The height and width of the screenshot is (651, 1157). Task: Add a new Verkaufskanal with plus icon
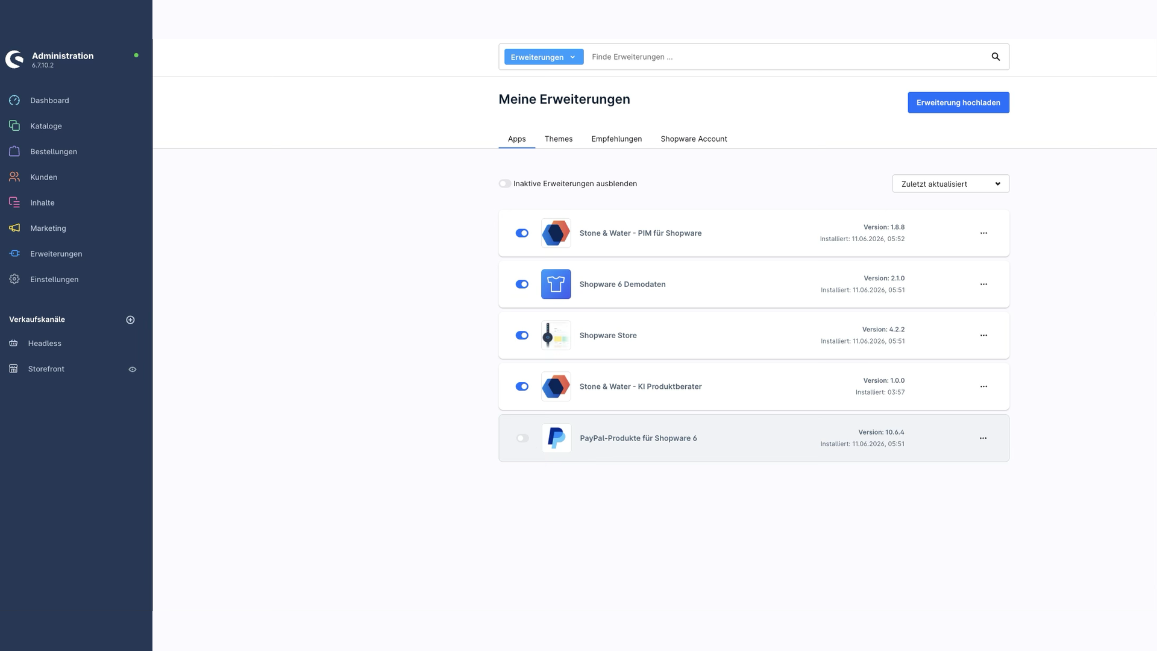click(x=130, y=319)
